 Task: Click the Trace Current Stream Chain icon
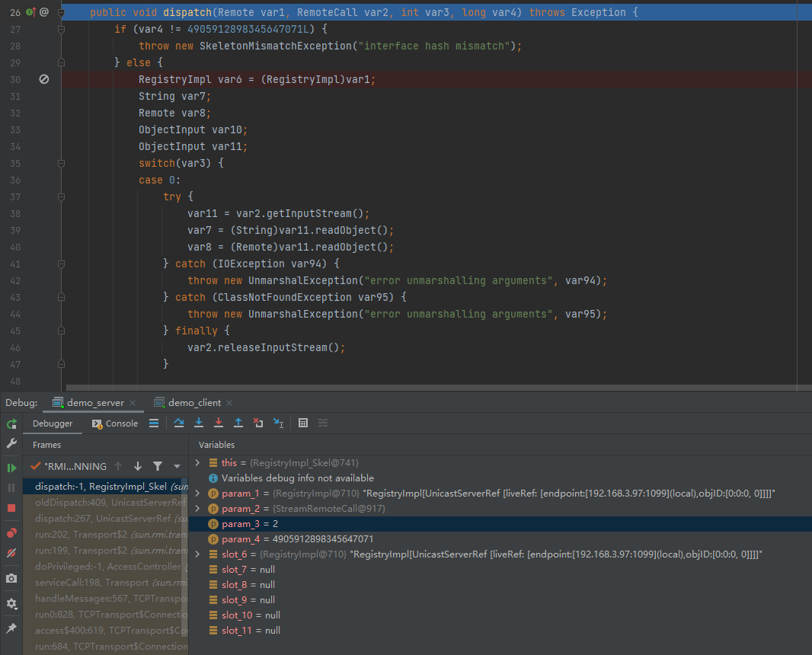[323, 423]
